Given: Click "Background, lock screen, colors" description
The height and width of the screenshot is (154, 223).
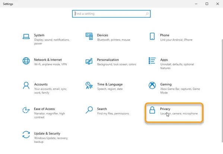Looking at the screenshot, I should [x=117, y=65].
